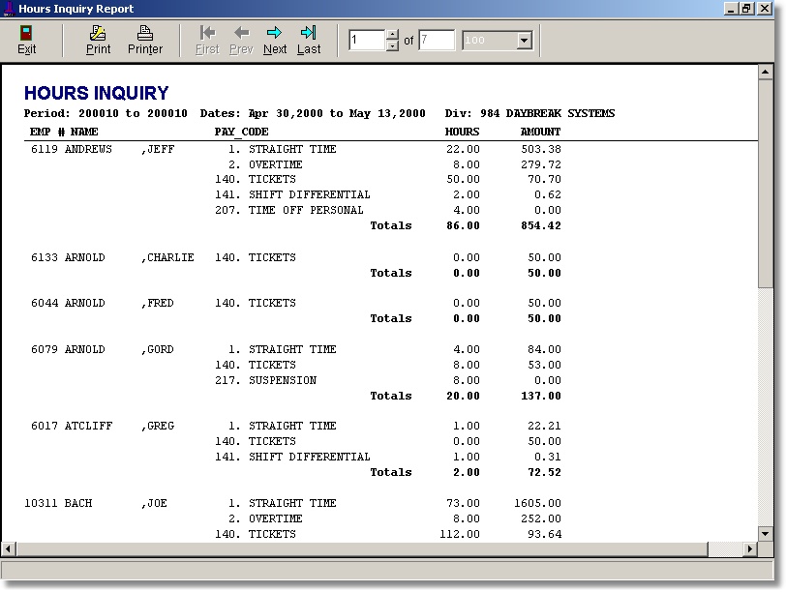Image resolution: width=786 pixels, height=592 pixels.
Task: Click BACH straight time amount 1605.00
Action: pyautogui.click(x=537, y=503)
